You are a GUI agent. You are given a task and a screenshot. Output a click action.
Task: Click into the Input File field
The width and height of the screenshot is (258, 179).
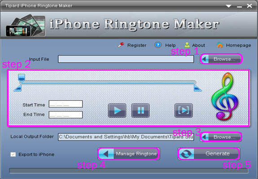(126, 59)
